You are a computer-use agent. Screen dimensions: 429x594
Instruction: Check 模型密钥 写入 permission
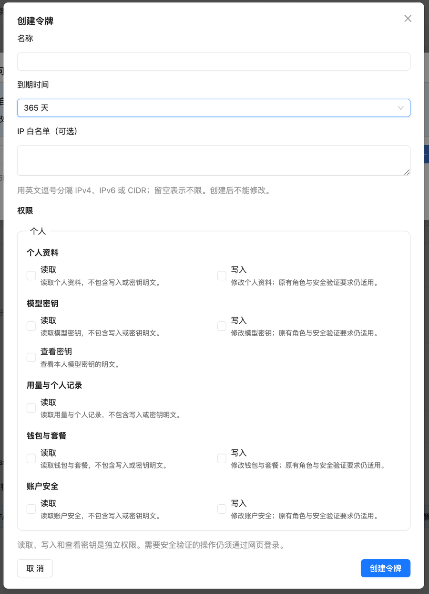click(x=222, y=326)
